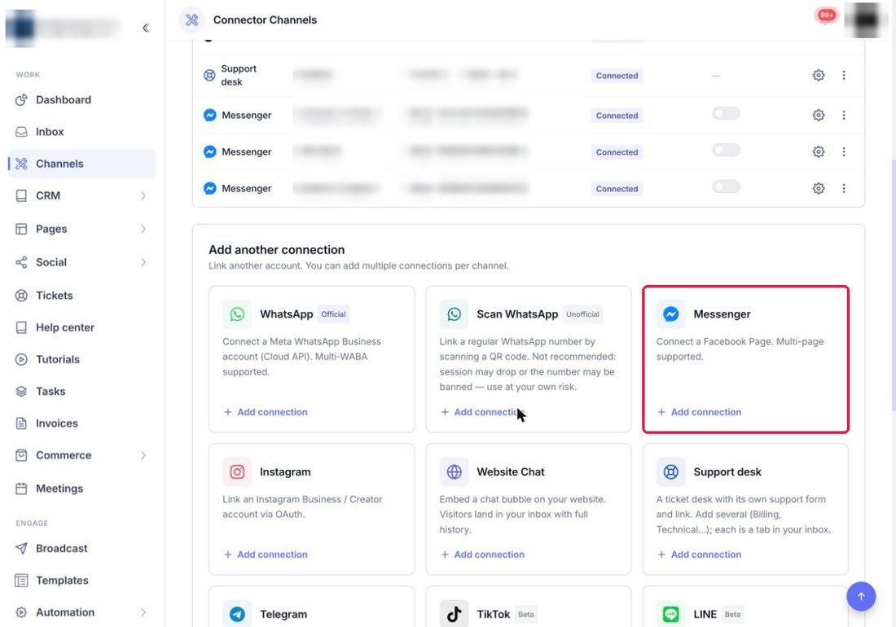The image size is (896, 627).
Task: Open the Dashboard icon in the sidebar
Action: tap(21, 100)
